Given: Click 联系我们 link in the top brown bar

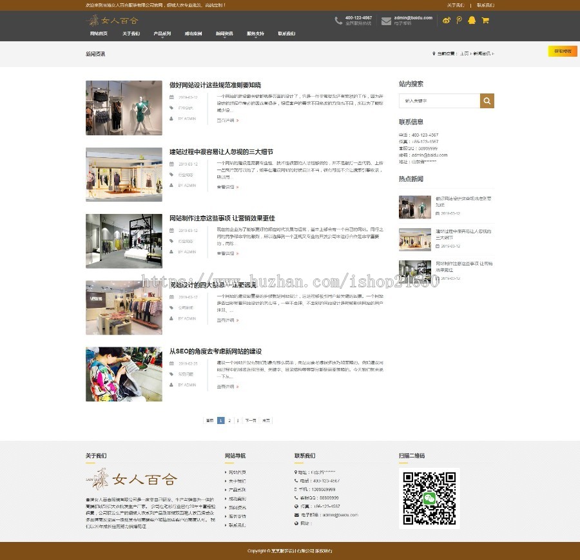Looking at the screenshot, I should (x=485, y=5).
